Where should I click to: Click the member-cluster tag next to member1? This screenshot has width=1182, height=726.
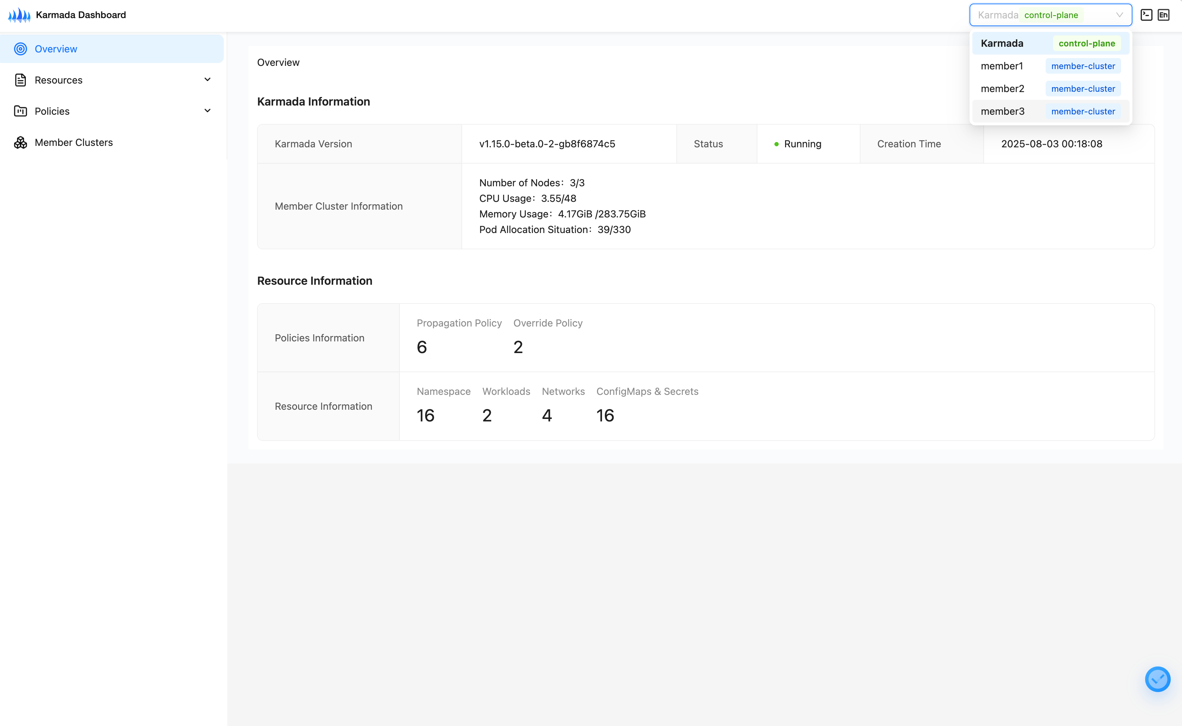click(1083, 66)
